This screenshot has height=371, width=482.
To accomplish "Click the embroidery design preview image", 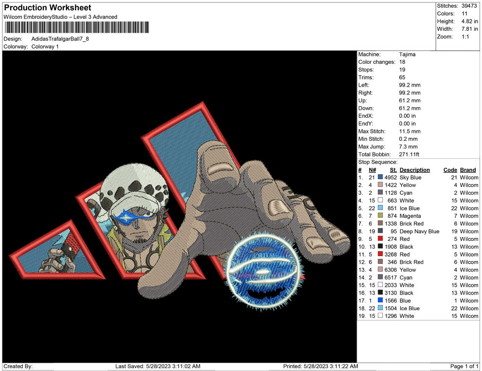I will click(x=180, y=206).
